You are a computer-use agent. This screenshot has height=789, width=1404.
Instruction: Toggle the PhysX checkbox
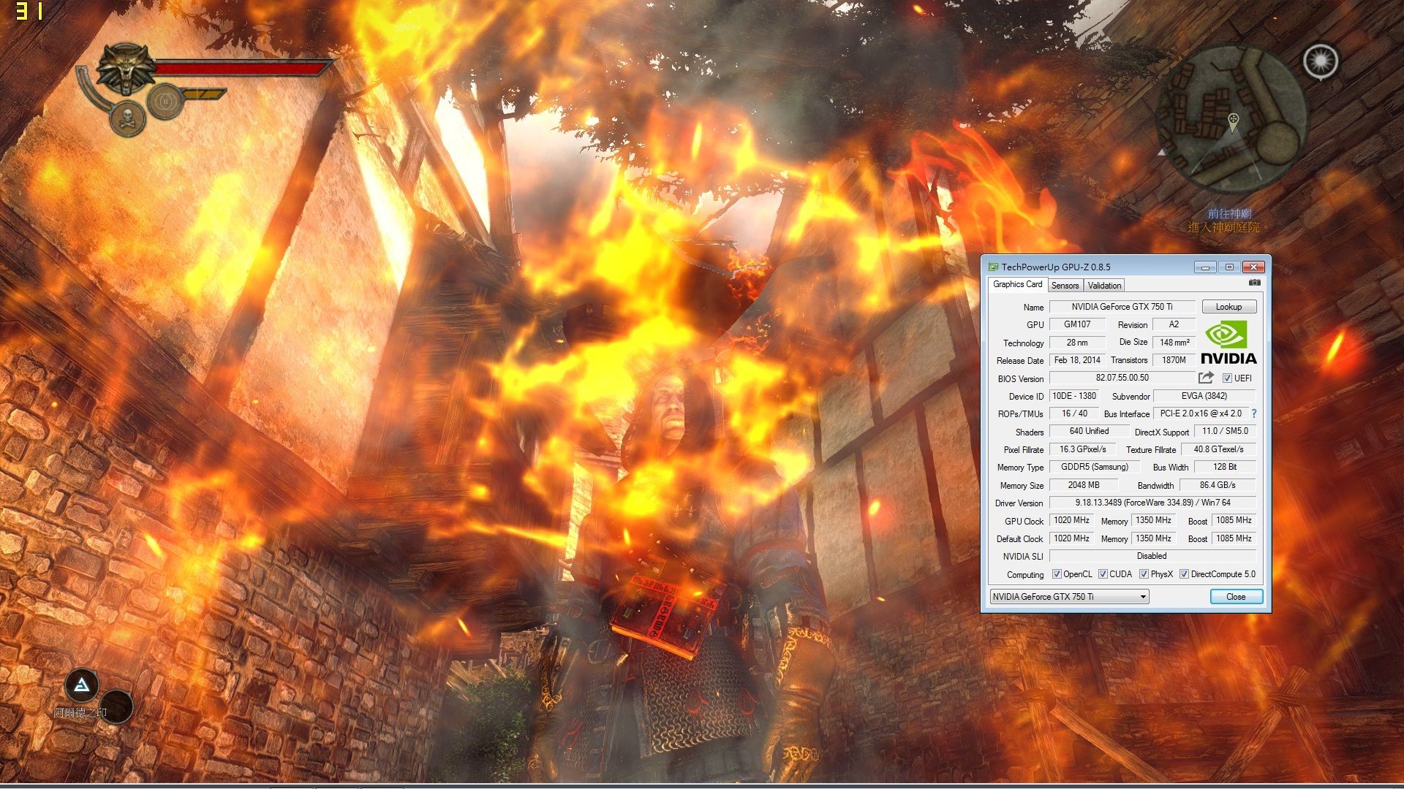pos(1144,574)
